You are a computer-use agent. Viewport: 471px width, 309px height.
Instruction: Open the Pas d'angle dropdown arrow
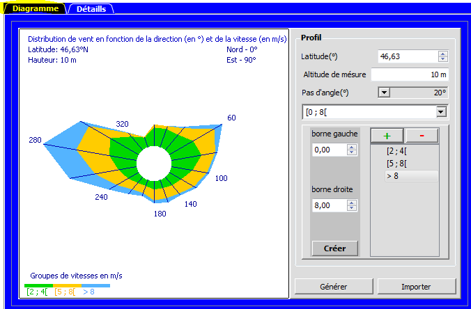coord(384,93)
